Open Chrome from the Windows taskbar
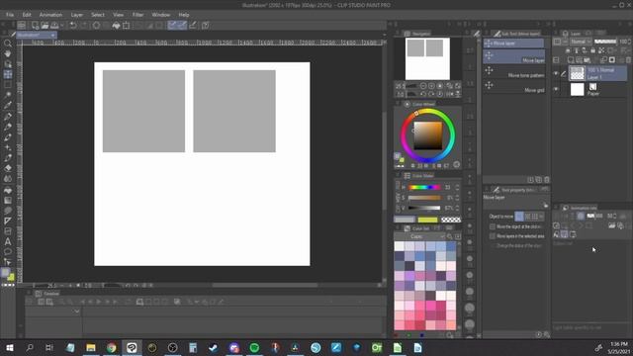This screenshot has width=633, height=356. 112,347
